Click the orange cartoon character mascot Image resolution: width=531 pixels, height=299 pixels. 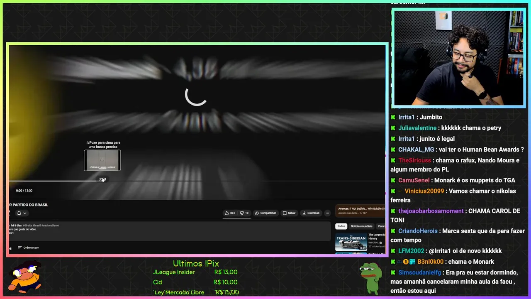pyautogui.click(x=26, y=276)
